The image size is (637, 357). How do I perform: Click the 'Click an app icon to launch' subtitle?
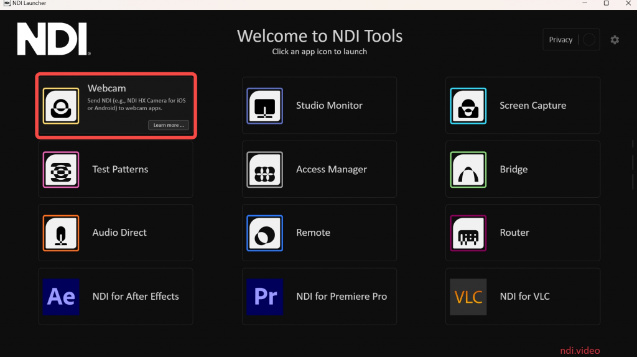[319, 52]
